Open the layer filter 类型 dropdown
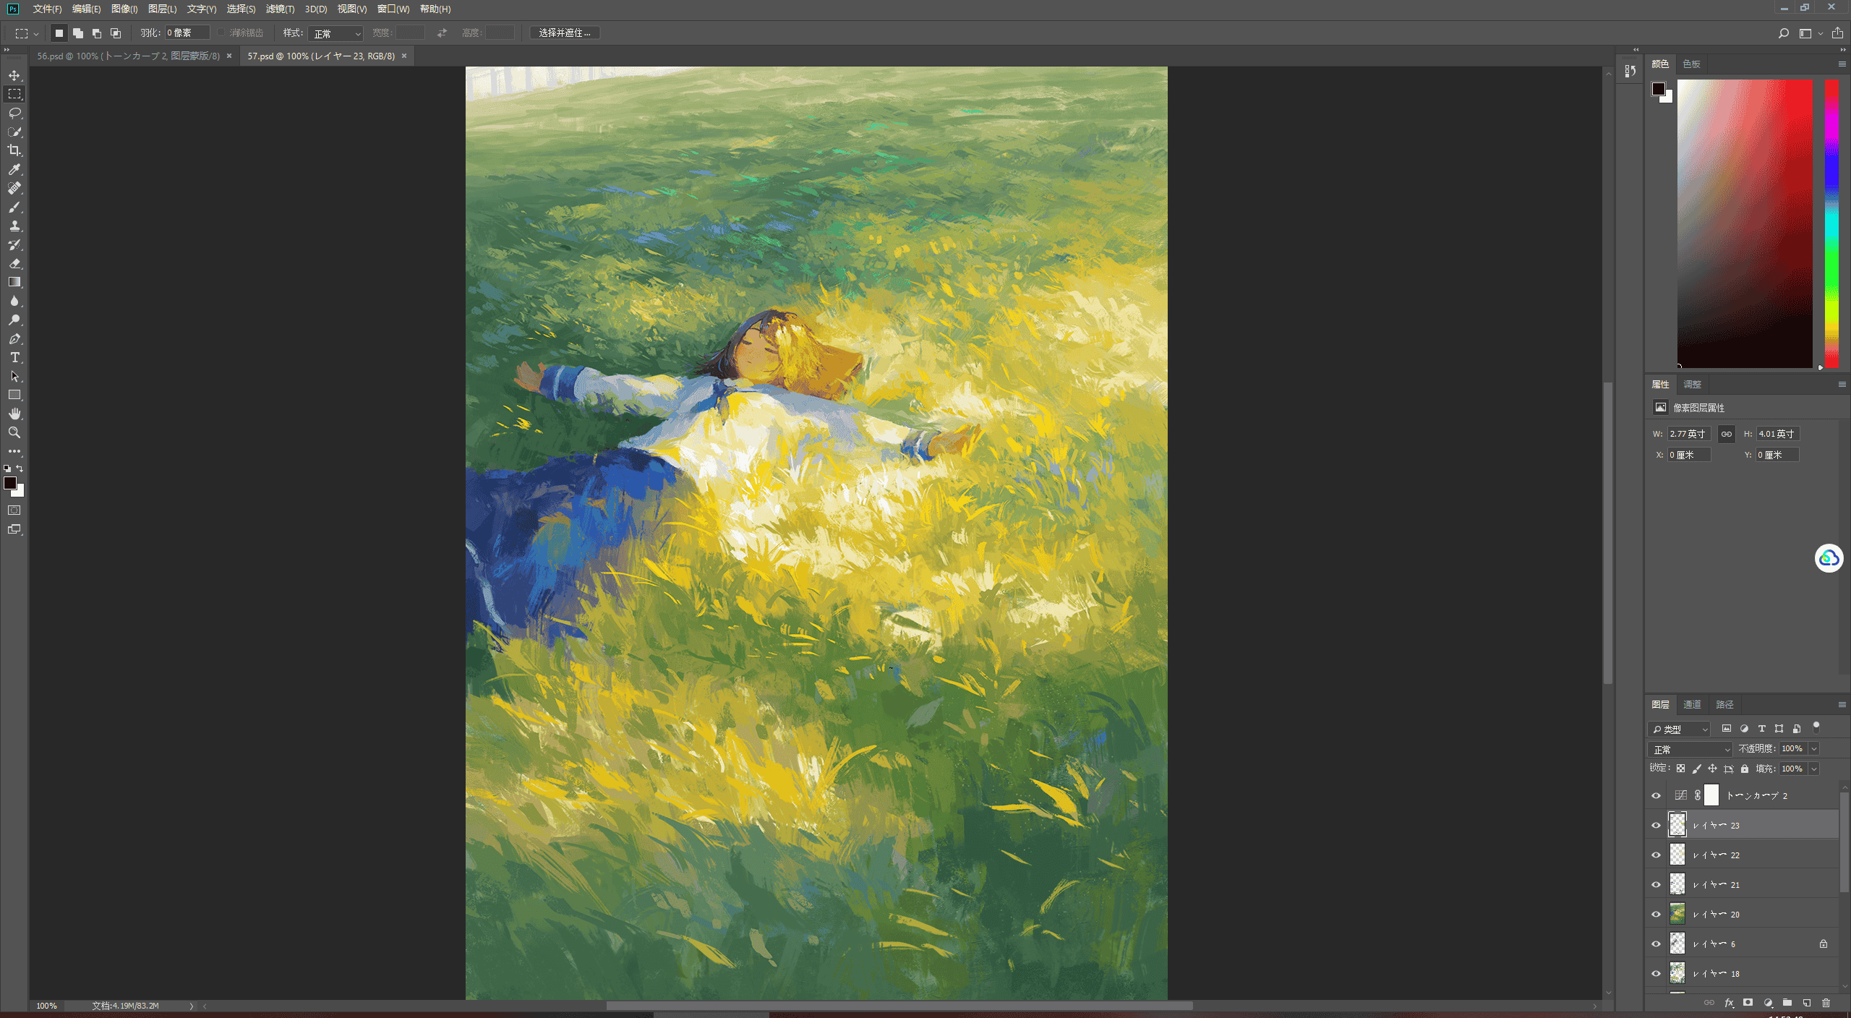 coord(1679,729)
